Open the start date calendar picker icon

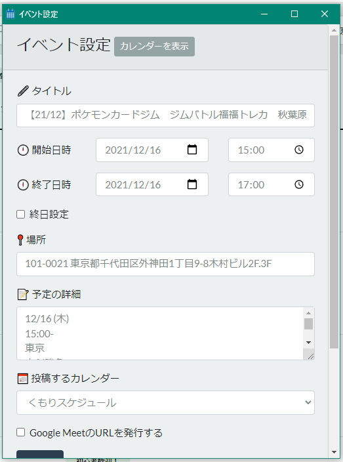coord(192,150)
